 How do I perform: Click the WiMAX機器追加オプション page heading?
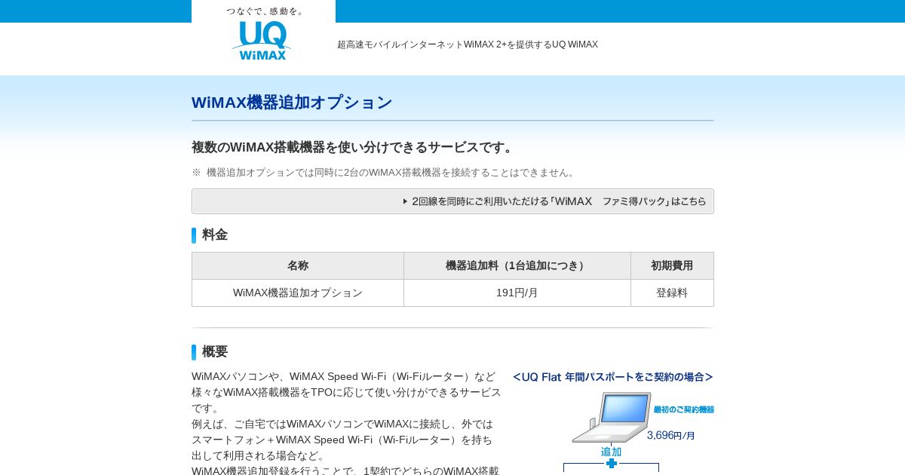tap(292, 103)
